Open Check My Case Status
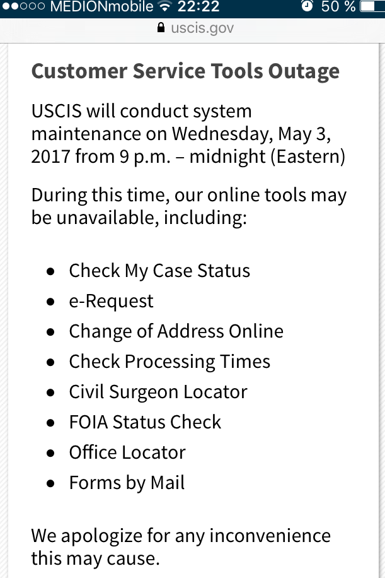The width and height of the screenshot is (385, 578). point(159,271)
